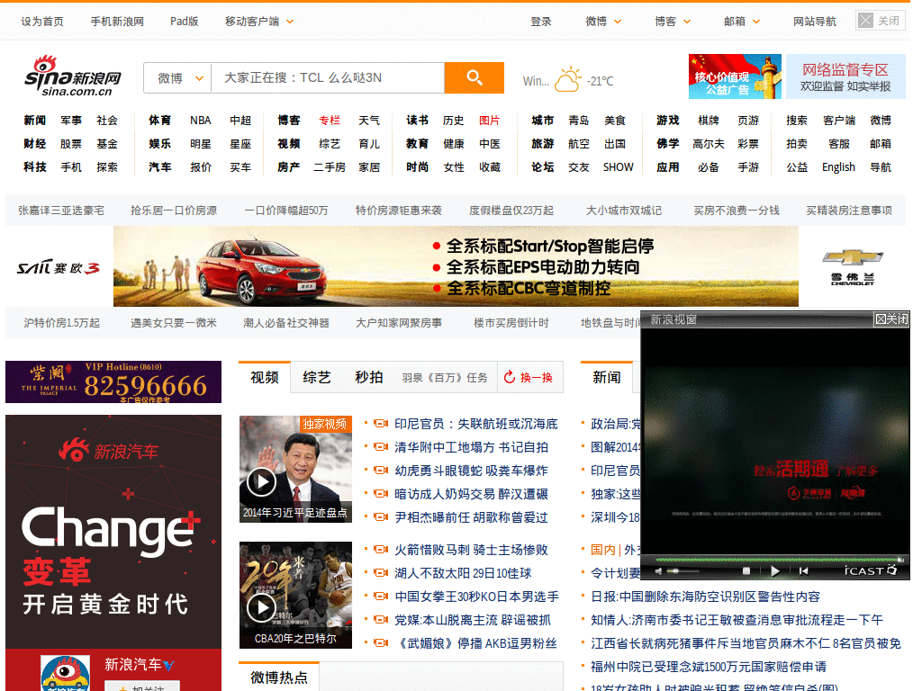Switch to the 视频 tab

(x=265, y=377)
